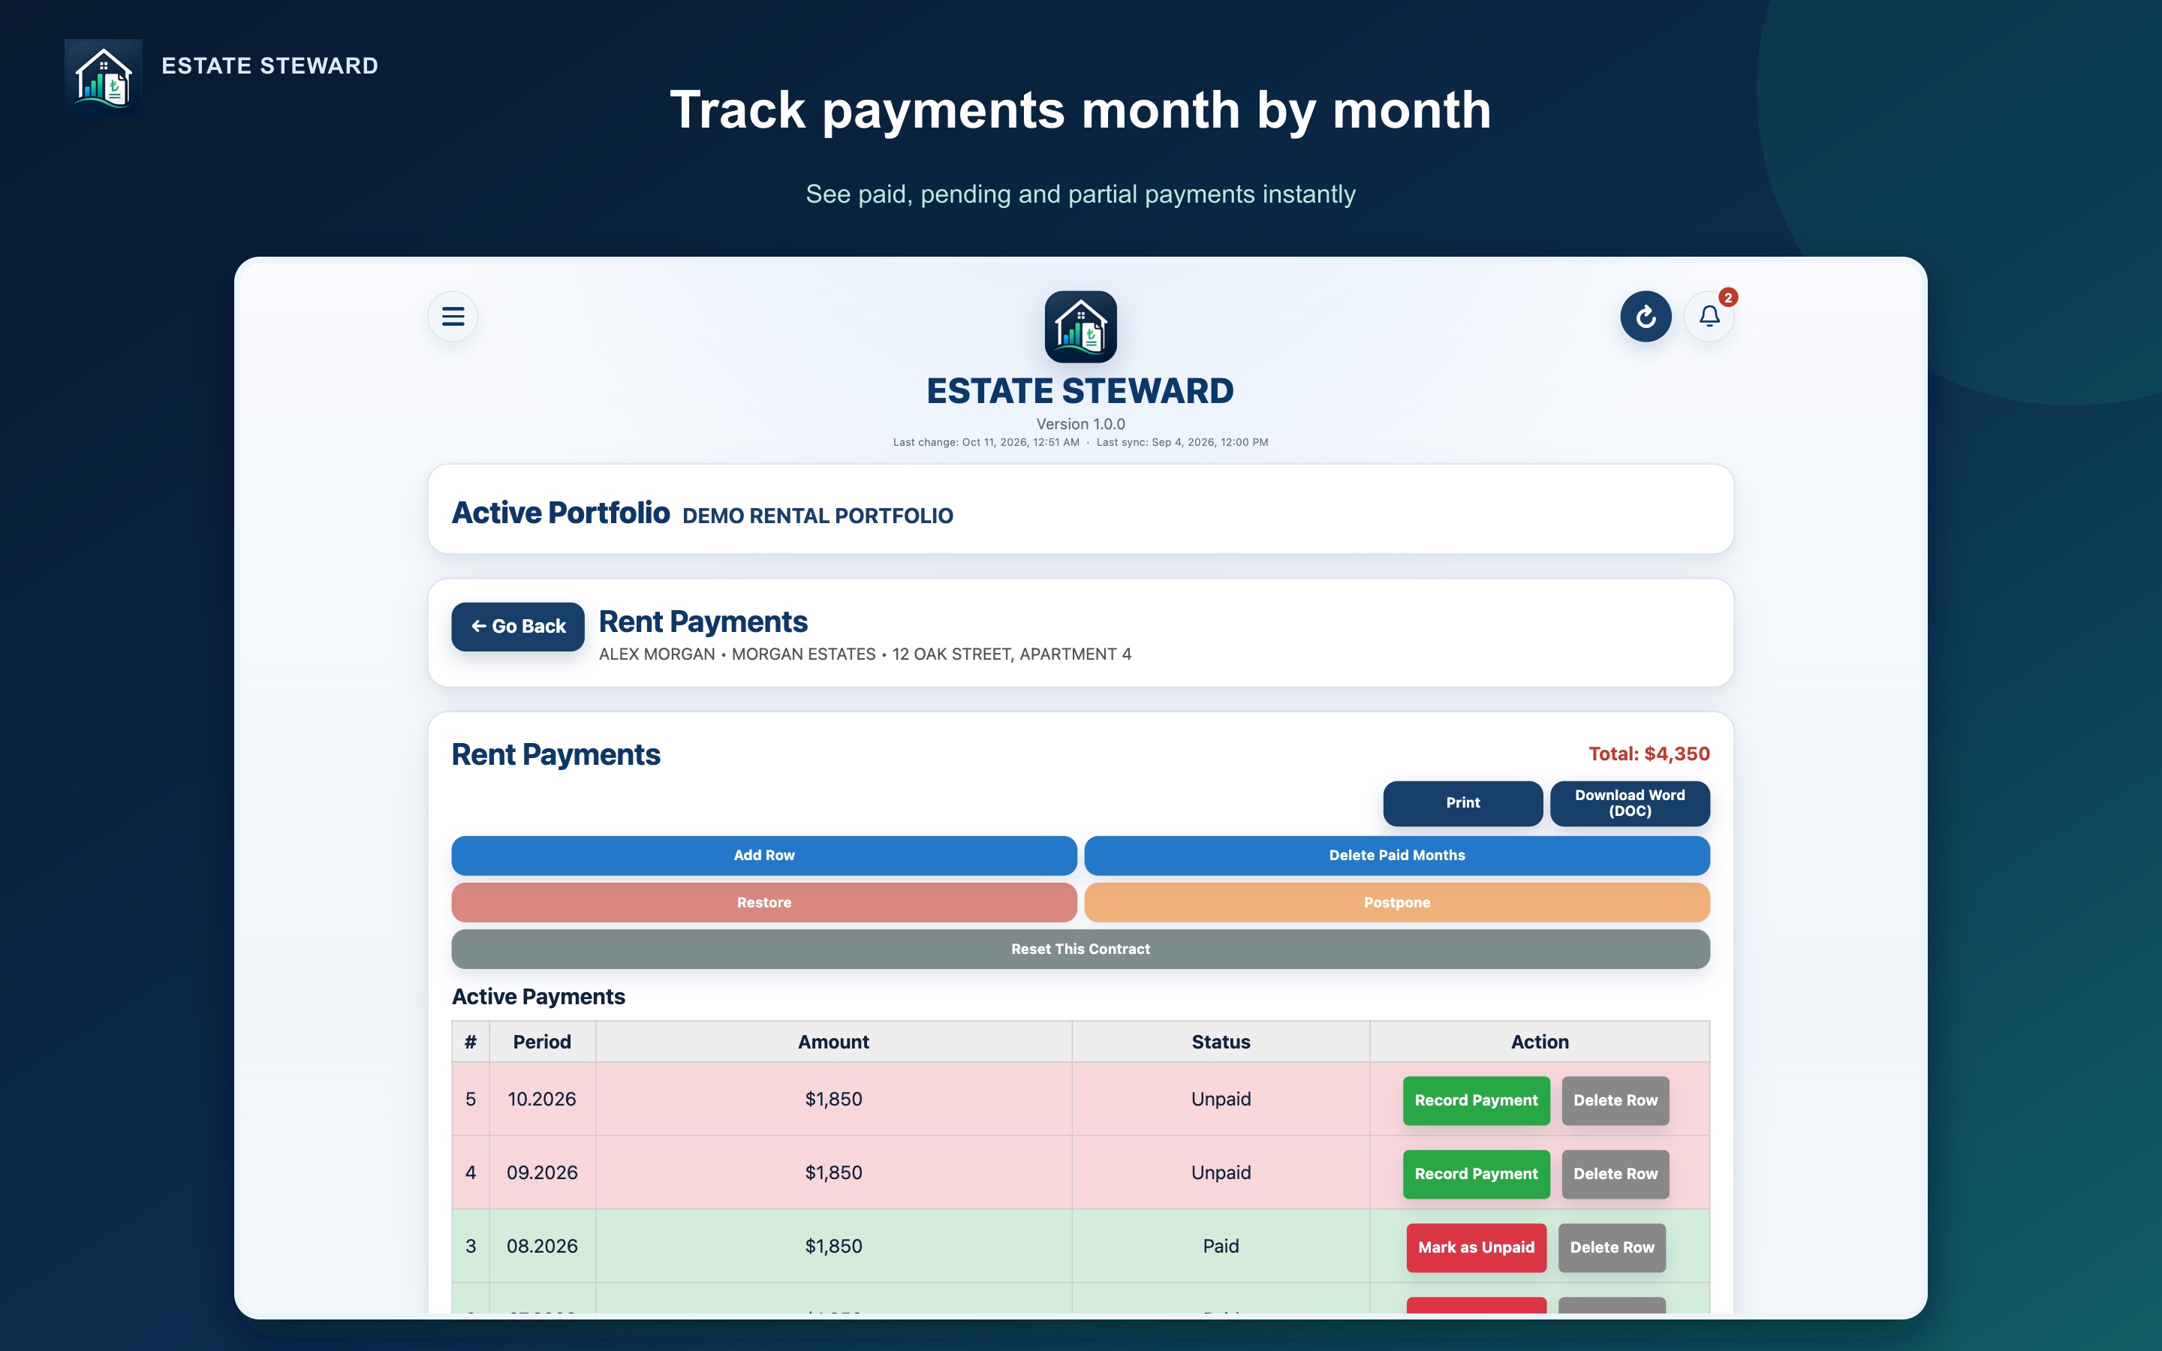
Task: Select the 08.2026 period cell
Action: pos(541,1246)
